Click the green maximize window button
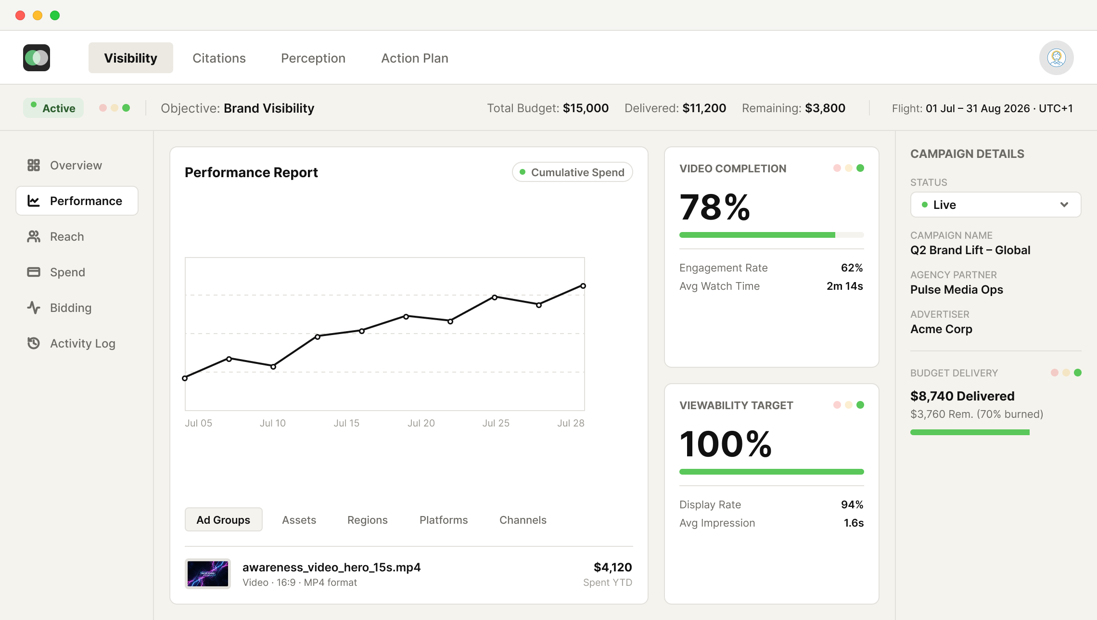Screen dimensions: 1097x620 [55, 15]
